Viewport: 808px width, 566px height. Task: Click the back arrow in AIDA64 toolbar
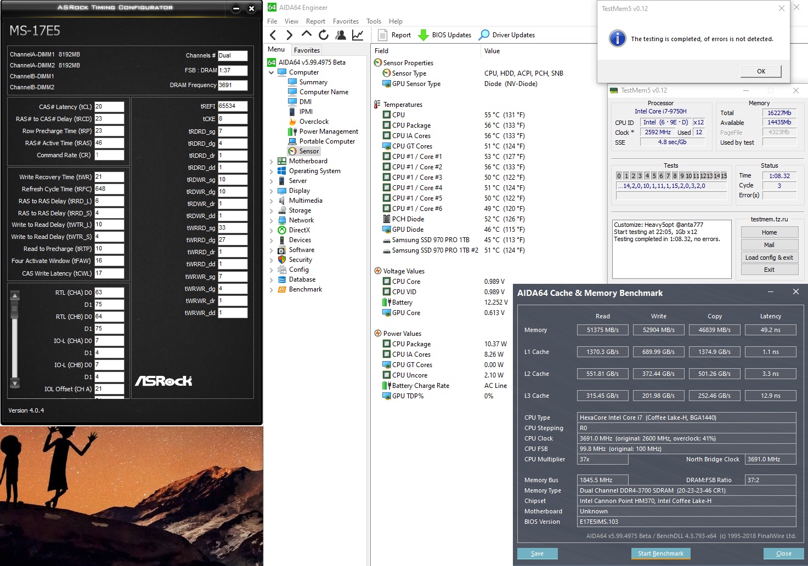[x=273, y=35]
